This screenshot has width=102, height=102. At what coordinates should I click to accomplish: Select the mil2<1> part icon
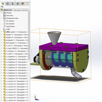point(5,54)
